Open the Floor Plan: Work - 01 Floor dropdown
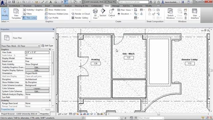213x120 pixels. tap(21, 46)
